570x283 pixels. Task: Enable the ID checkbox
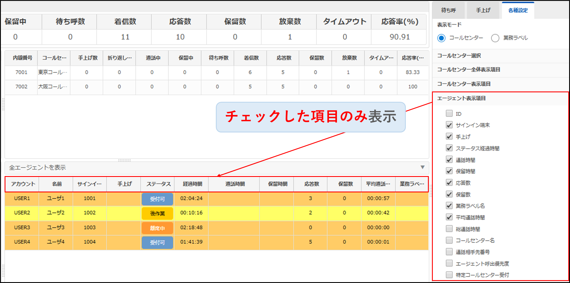(x=449, y=113)
